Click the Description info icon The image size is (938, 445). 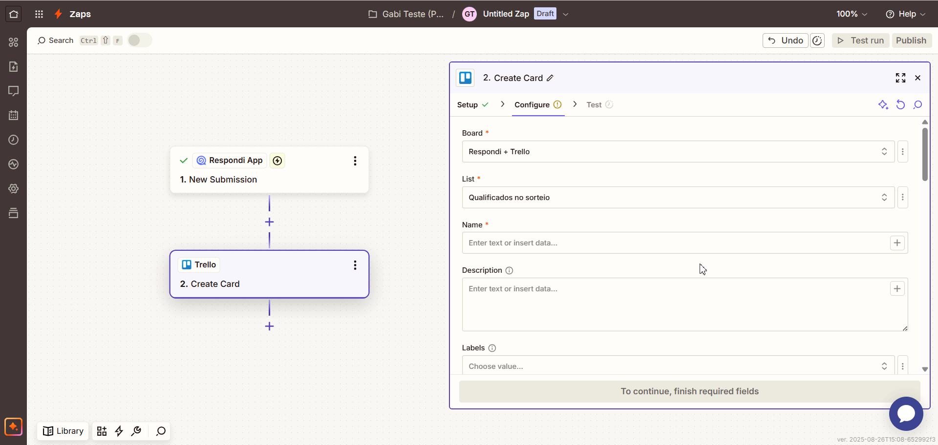click(x=509, y=270)
